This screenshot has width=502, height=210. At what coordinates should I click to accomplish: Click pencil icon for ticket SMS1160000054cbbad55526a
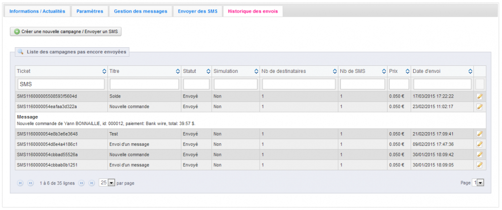(x=479, y=155)
